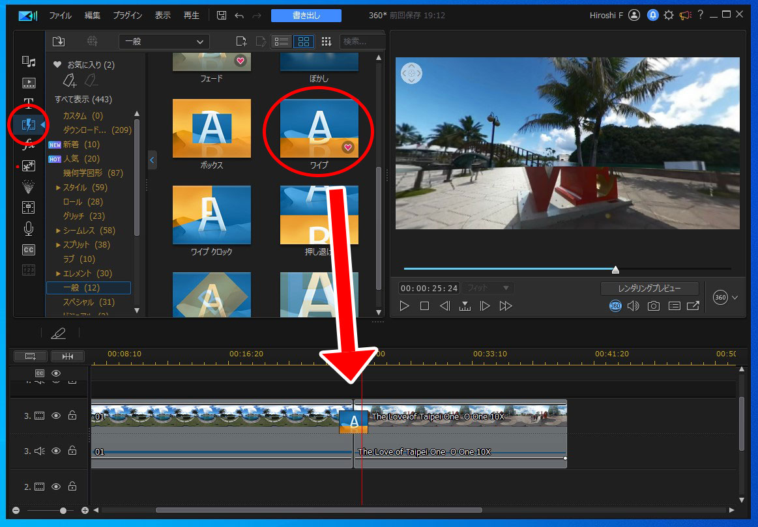Viewport: 758px width, 527px height.
Task: Toggle the 360 view mode button
Action: point(615,306)
